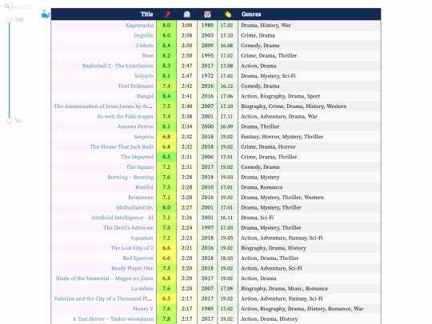
Task: Open the Dangal movie link
Action: 145,96
